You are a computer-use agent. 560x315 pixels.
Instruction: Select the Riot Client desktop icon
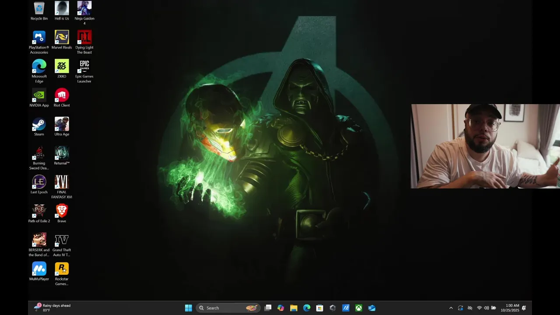62,98
